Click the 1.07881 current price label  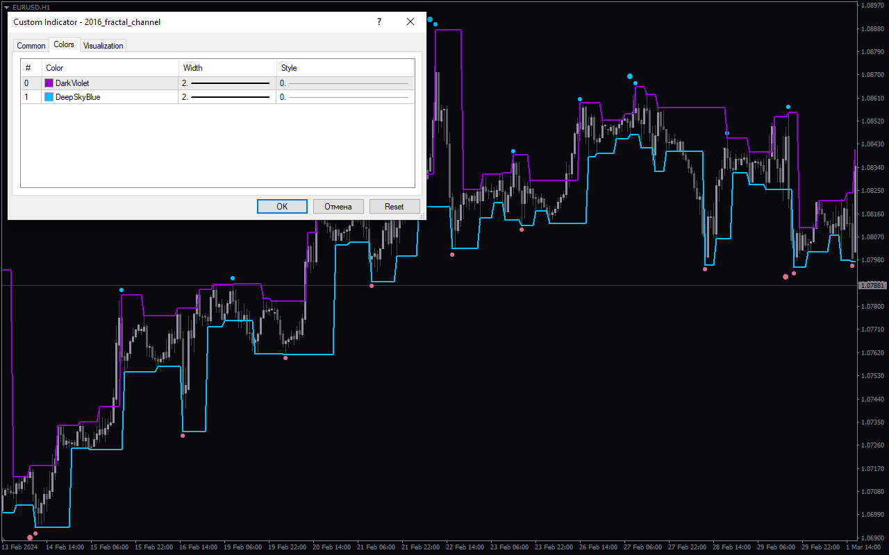pyautogui.click(x=873, y=286)
